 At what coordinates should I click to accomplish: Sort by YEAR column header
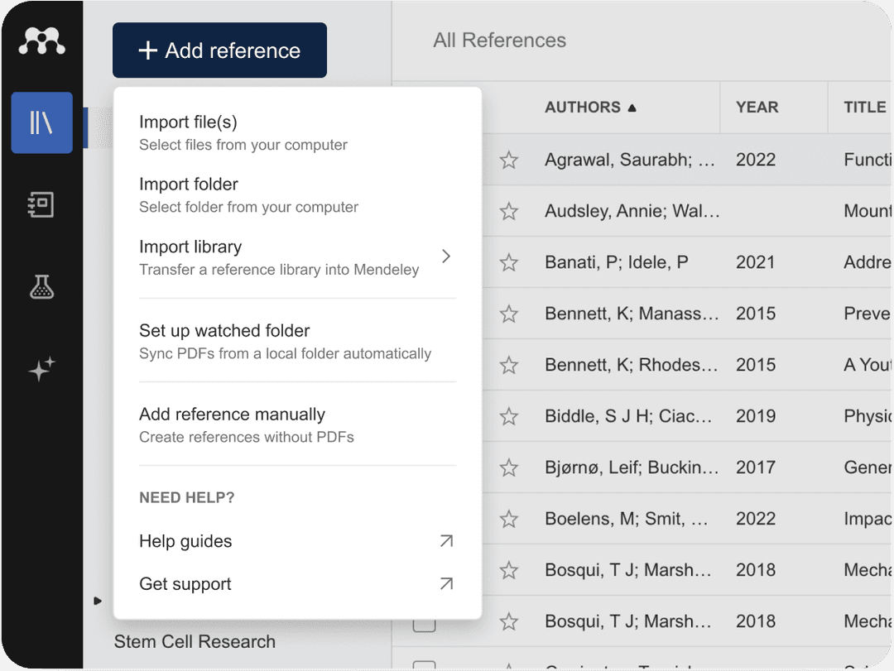[757, 108]
